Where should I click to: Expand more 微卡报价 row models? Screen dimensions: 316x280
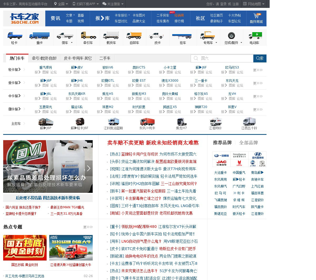(258, 110)
